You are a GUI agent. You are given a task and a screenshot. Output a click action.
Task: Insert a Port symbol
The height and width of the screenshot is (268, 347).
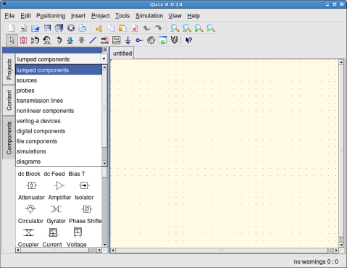click(139, 40)
